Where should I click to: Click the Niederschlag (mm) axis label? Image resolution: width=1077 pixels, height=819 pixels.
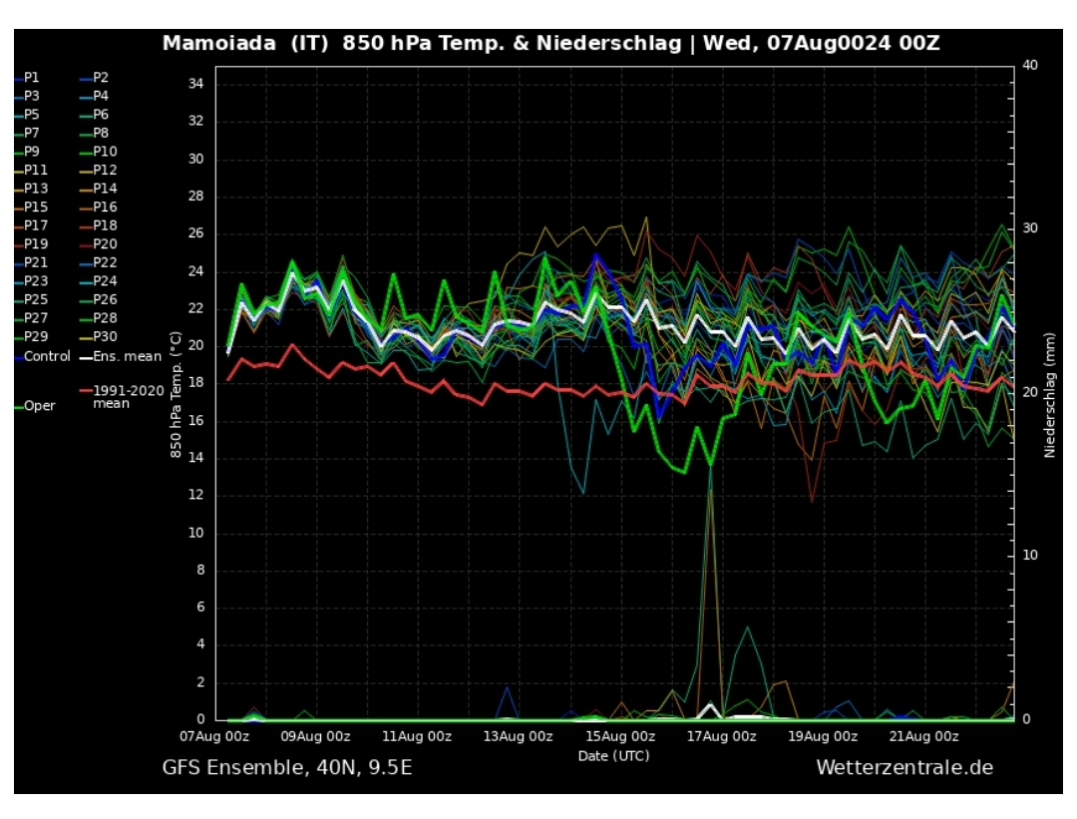1050,395
